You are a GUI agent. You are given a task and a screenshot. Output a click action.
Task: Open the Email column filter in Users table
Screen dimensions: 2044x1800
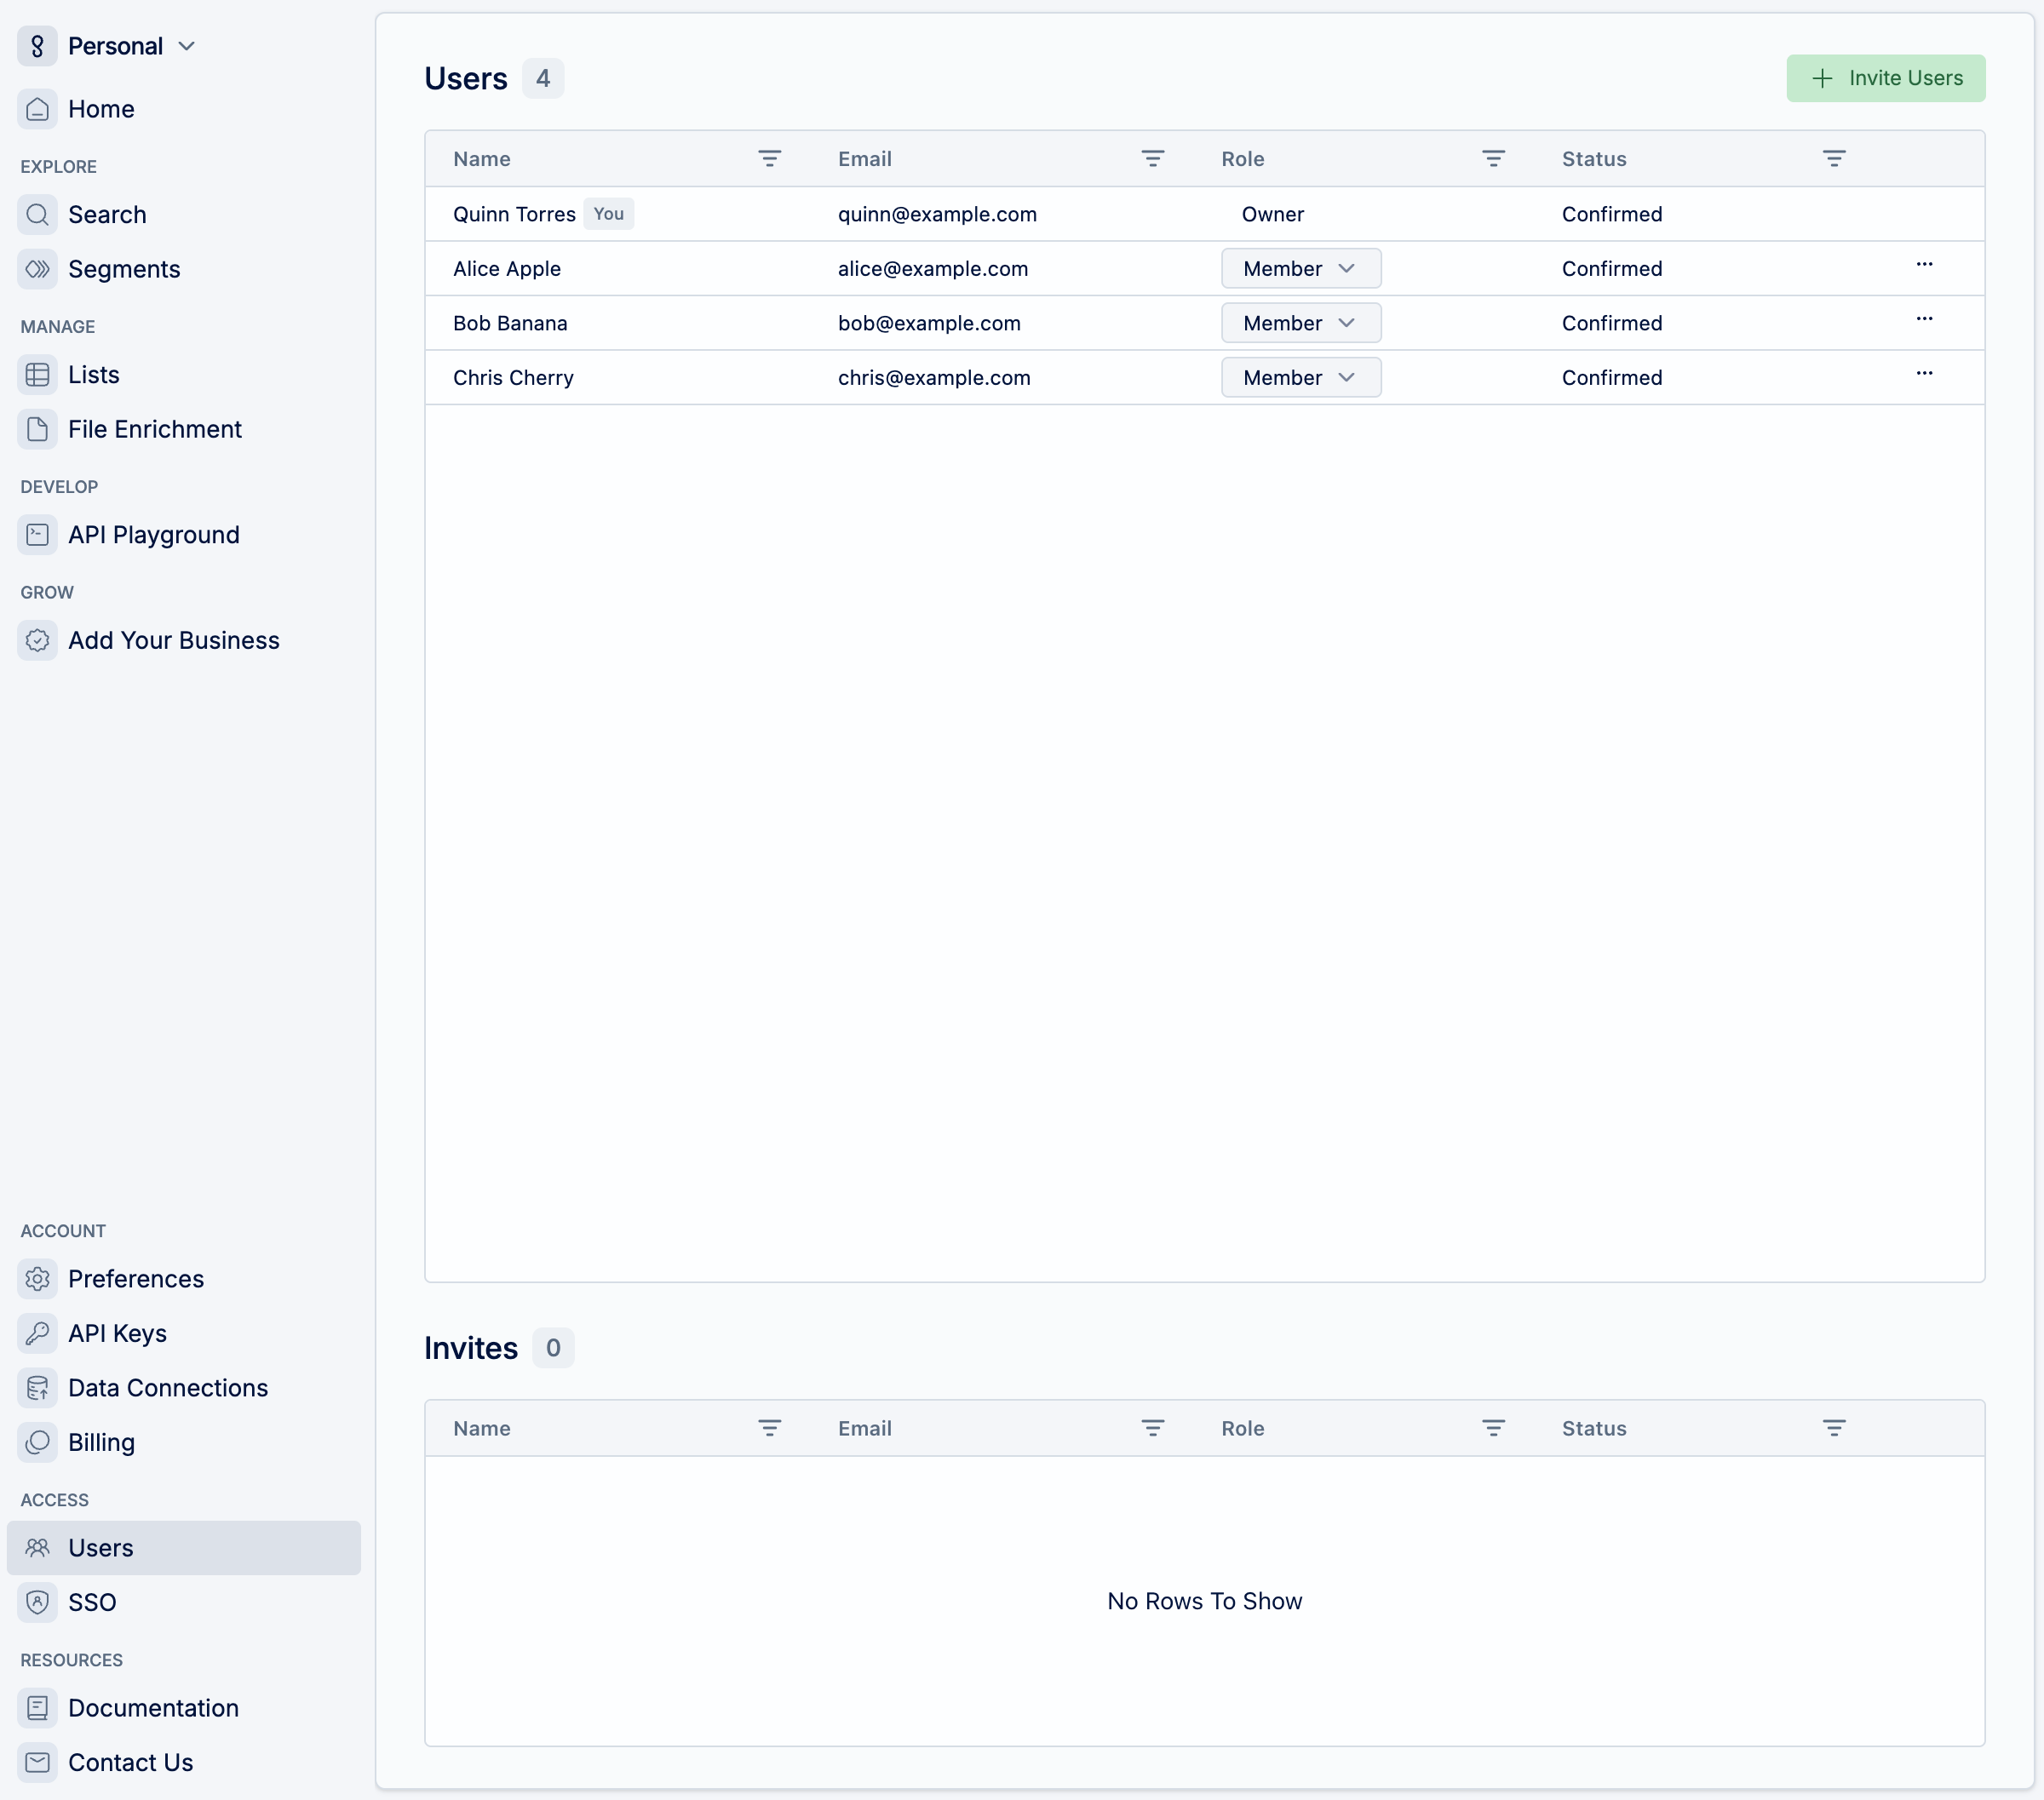[x=1152, y=158]
